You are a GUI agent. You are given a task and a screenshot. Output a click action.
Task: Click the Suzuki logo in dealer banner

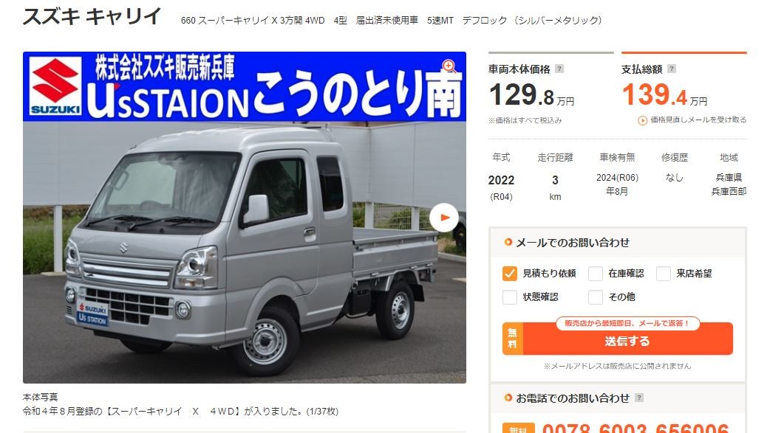click(x=55, y=86)
